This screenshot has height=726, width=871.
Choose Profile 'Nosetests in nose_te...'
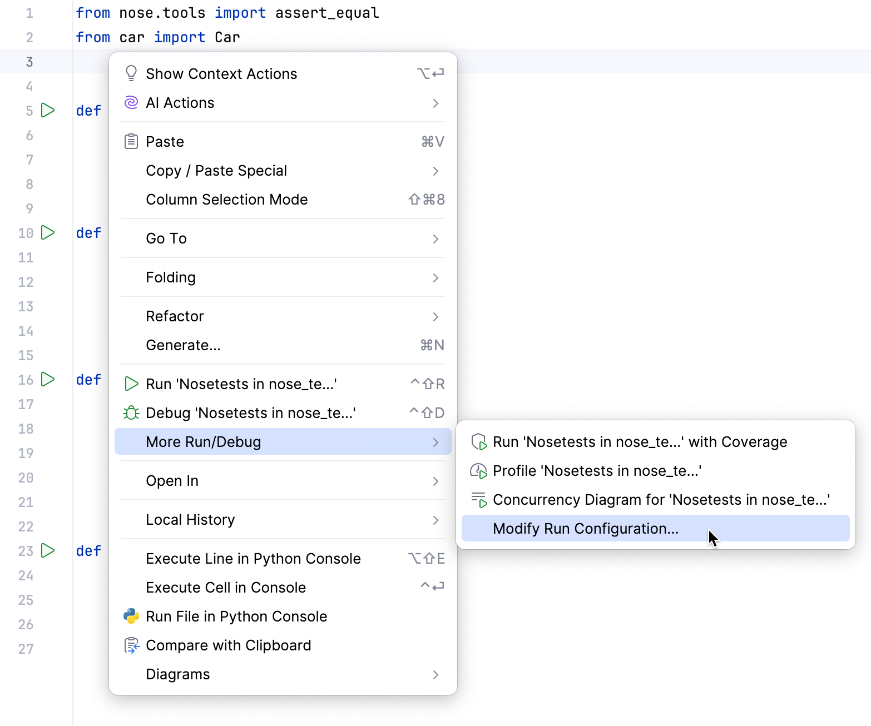point(597,470)
